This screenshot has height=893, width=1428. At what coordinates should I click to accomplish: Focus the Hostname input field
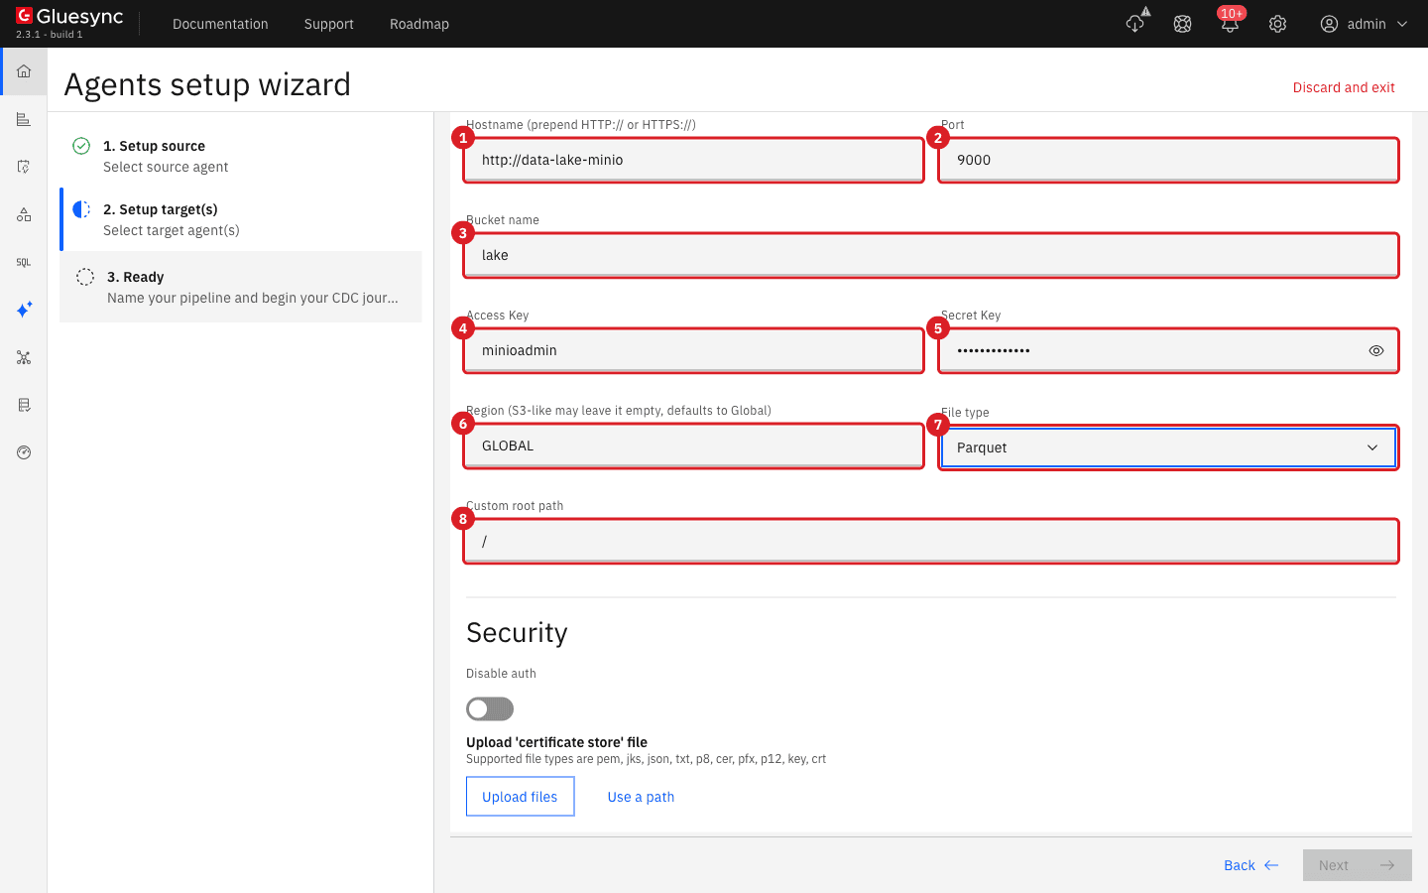[693, 160]
